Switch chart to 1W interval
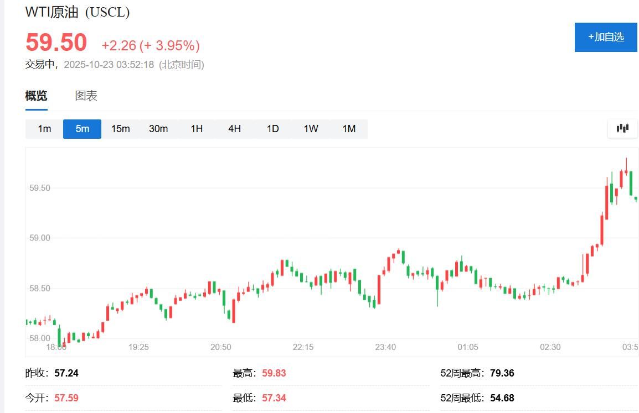This screenshot has width=639, height=413. (311, 128)
